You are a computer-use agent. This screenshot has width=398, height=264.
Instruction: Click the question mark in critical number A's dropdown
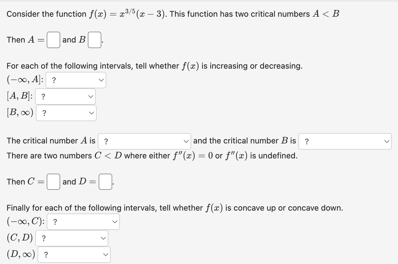pos(106,141)
